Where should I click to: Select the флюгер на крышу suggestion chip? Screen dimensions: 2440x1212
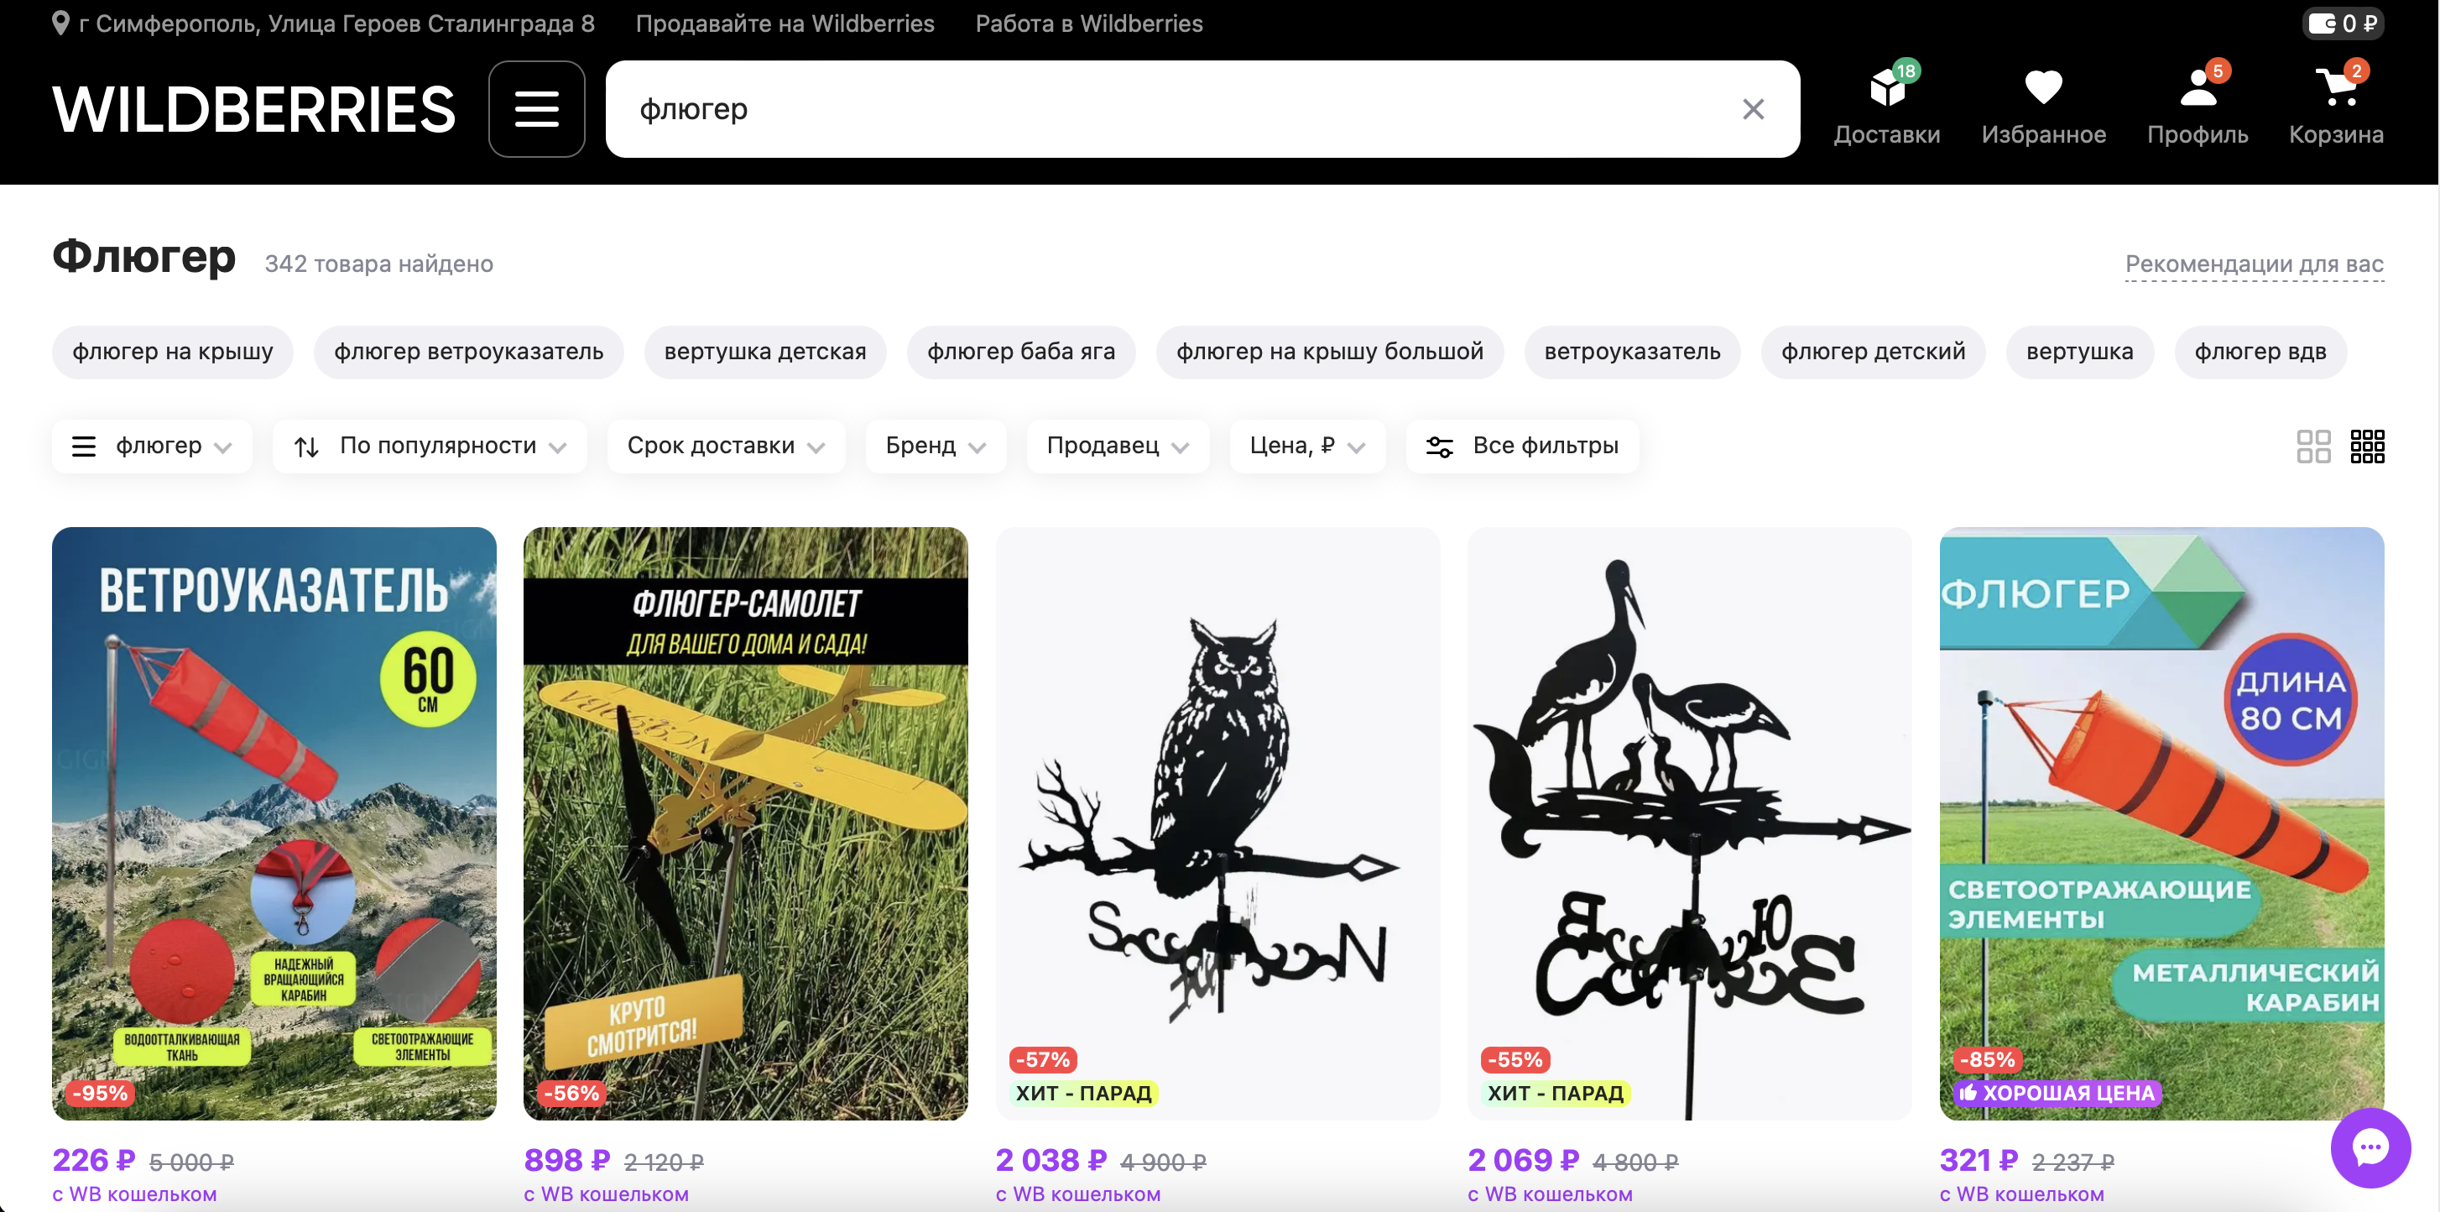coord(172,353)
